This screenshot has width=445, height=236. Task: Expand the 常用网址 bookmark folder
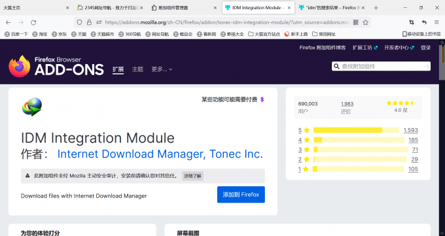click(x=324, y=34)
